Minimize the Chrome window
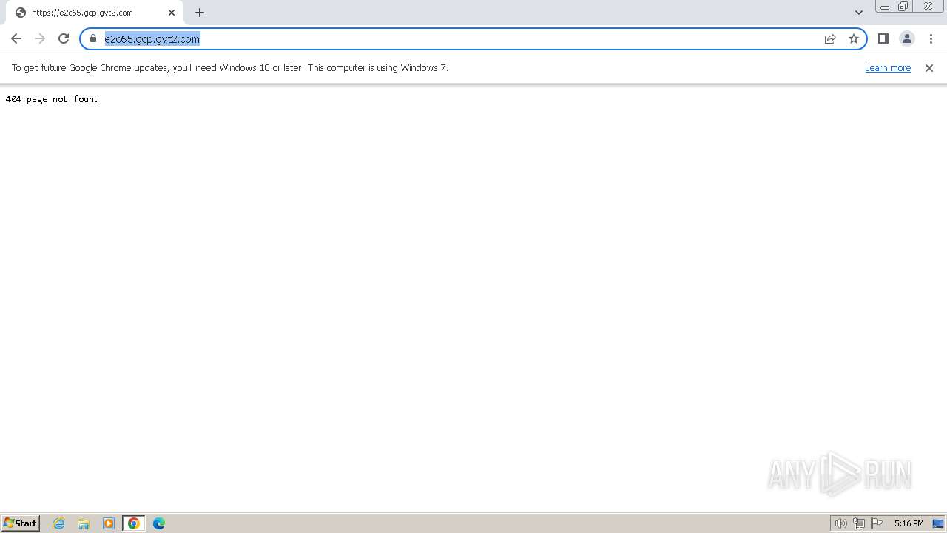947x533 pixels. click(x=885, y=7)
